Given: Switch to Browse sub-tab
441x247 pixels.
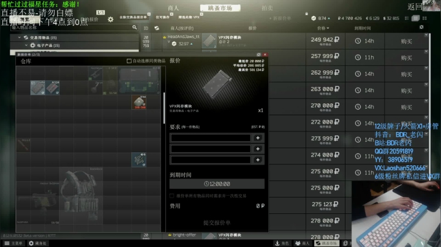Looking at the screenshot, I should [x=24, y=19].
